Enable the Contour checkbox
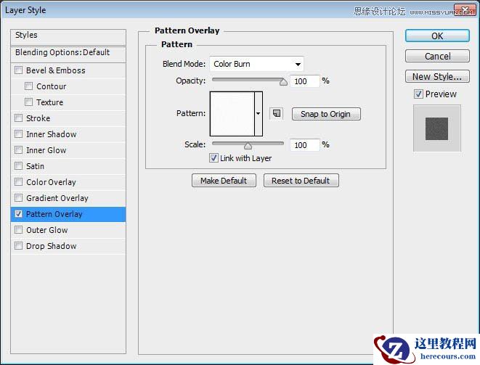The image size is (480, 365). pyautogui.click(x=29, y=86)
